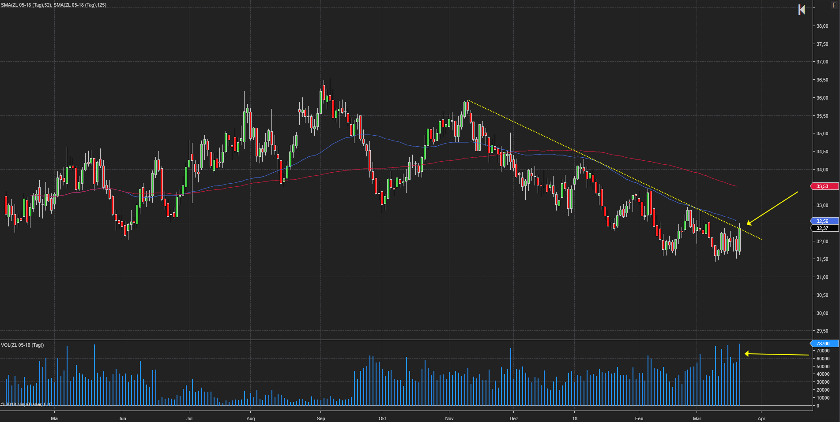Select the red 33,53 SMA price marker
840x422 pixels.
pos(825,186)
